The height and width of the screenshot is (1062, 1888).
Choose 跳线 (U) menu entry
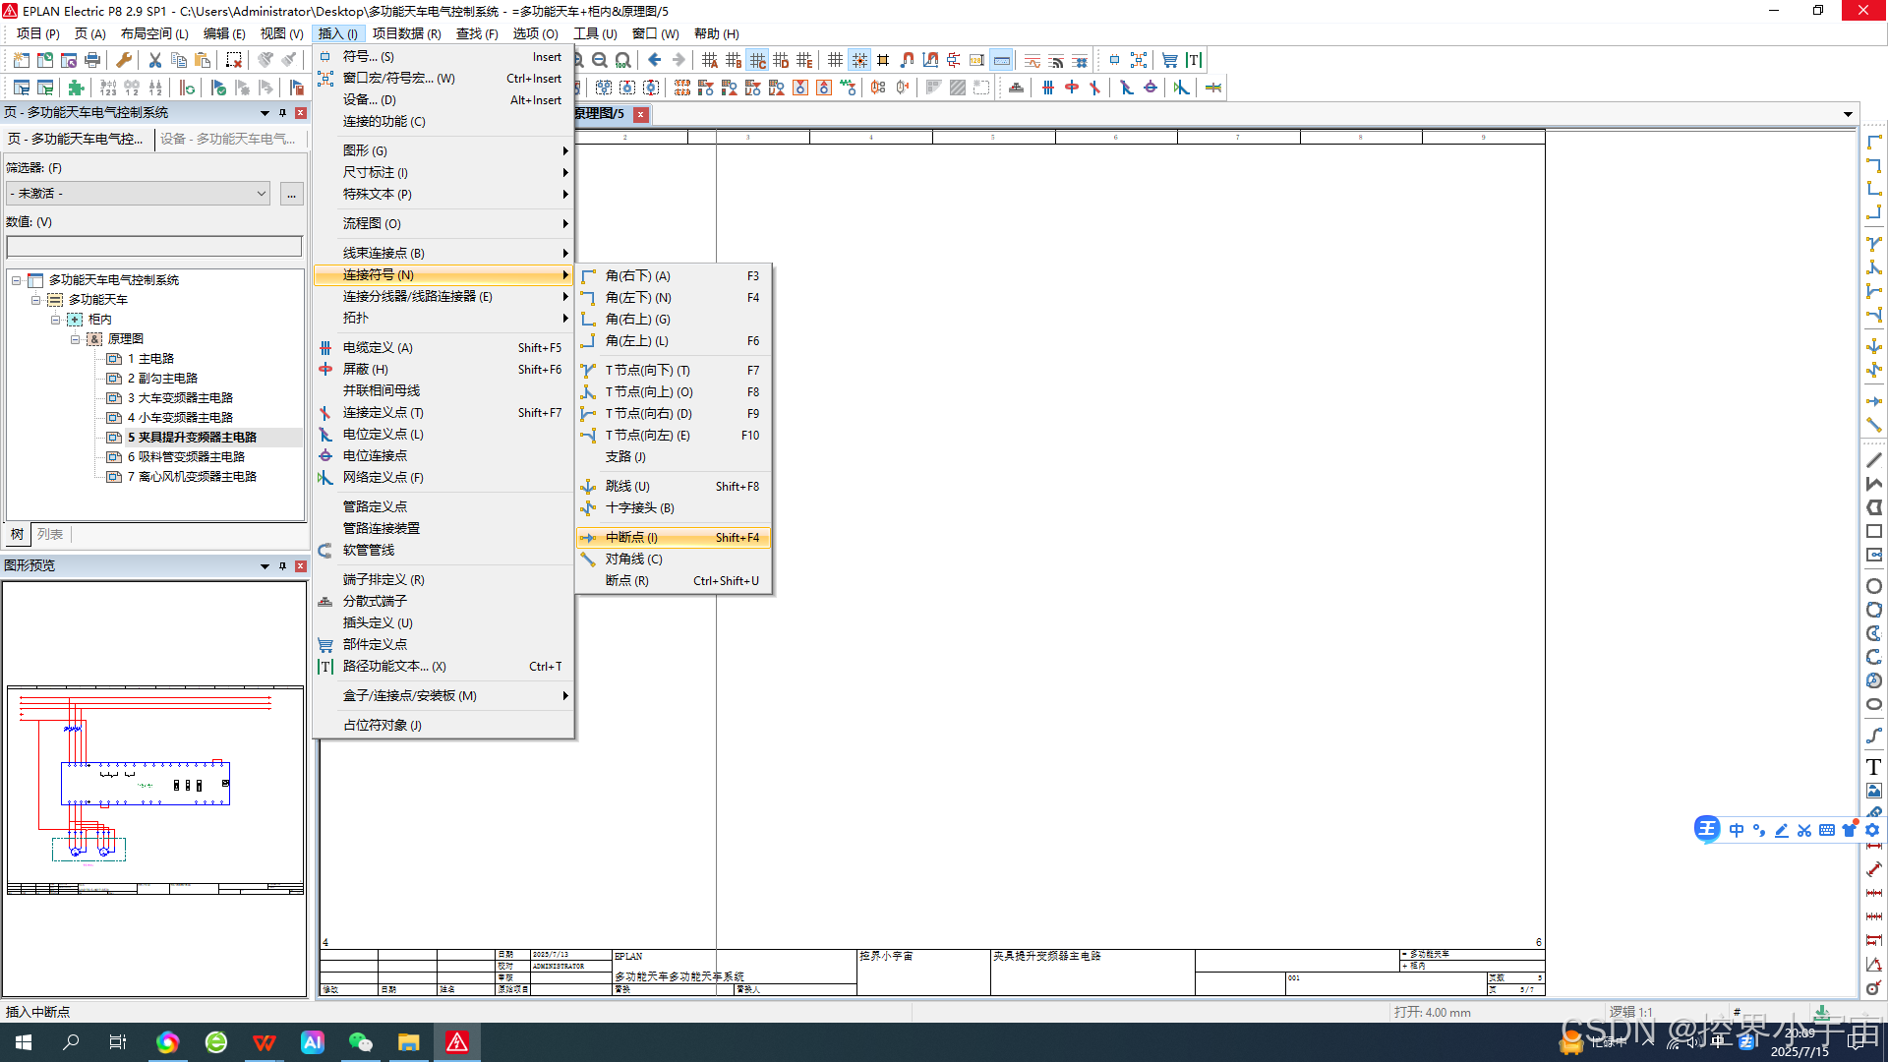coord(674,487)
